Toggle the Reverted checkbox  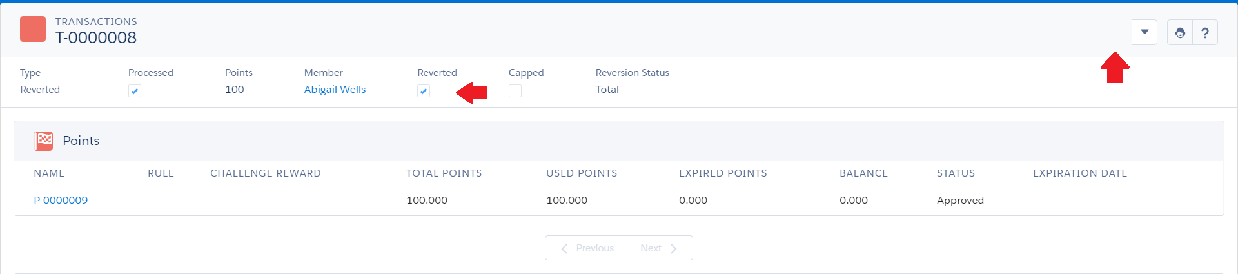click(424, 91)
